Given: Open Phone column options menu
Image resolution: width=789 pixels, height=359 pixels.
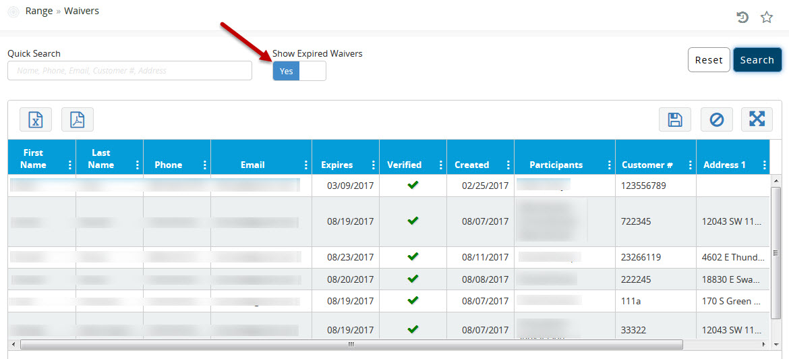Looking at the screenshot, I should pyautogui.click(x=205, y=165).
